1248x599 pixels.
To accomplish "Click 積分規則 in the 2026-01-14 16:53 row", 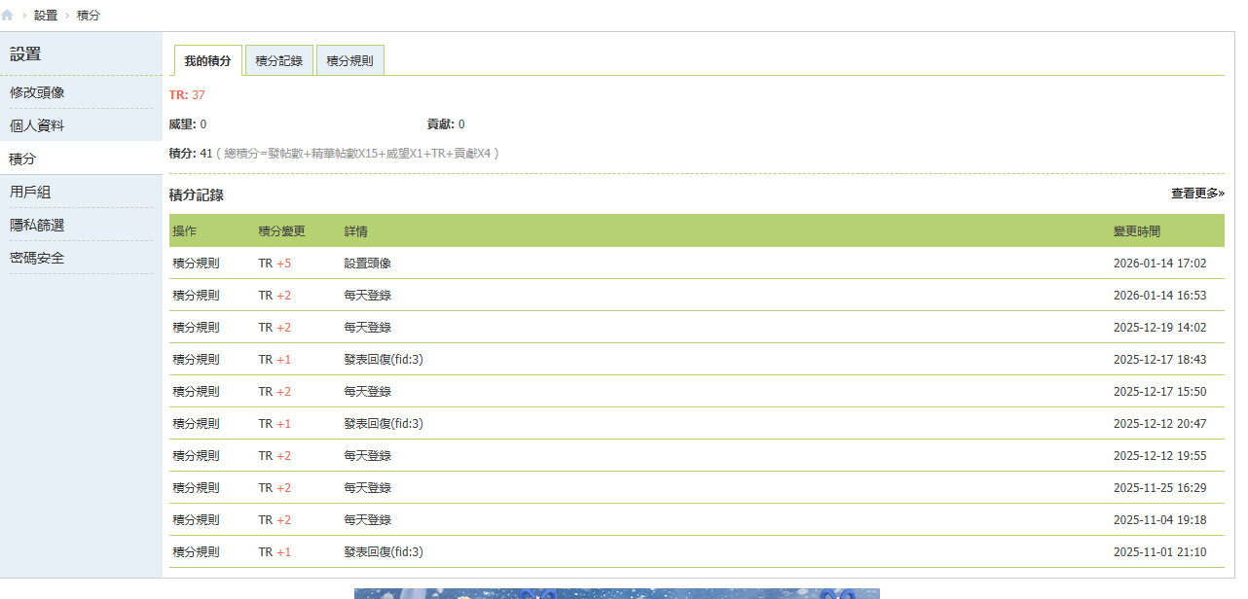I will (196, 296).
